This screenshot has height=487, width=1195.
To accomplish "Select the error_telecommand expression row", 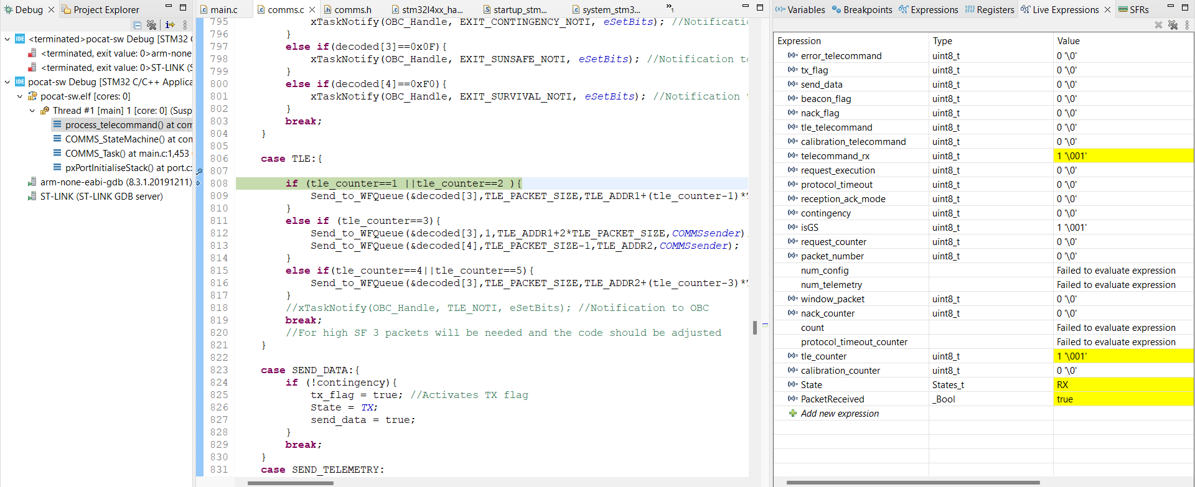I will tap(983, 55).
